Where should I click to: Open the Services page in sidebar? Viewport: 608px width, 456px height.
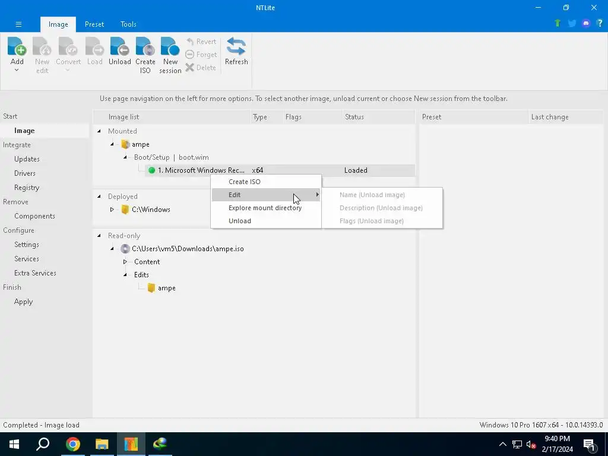26,259
